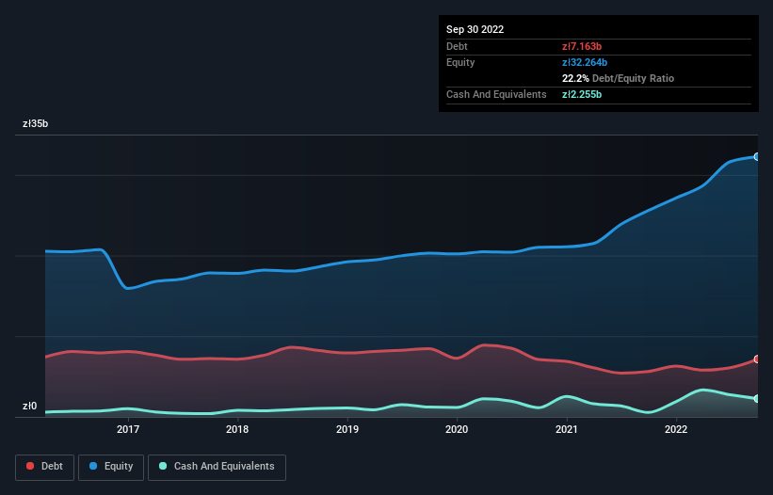Click the 2018 x-axis label

(x=237, y=429)
